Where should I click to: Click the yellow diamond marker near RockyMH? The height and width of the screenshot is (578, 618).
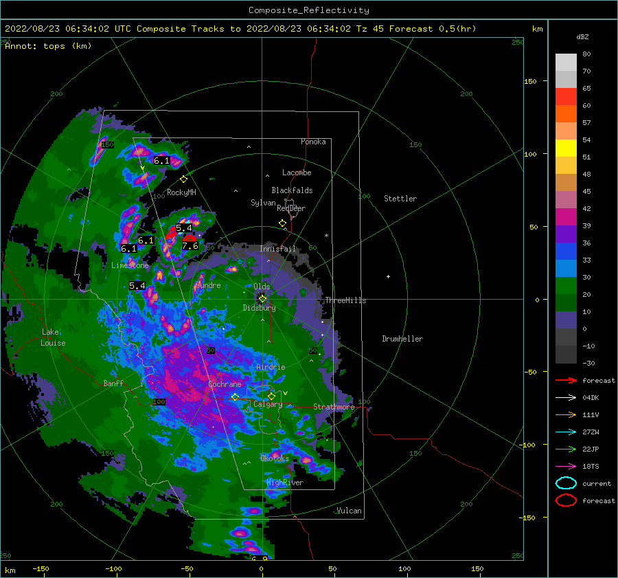183,179
